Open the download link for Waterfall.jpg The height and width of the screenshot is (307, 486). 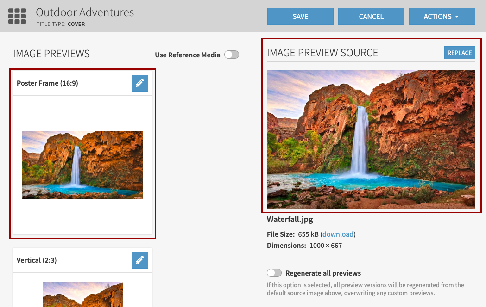(338, 234)
